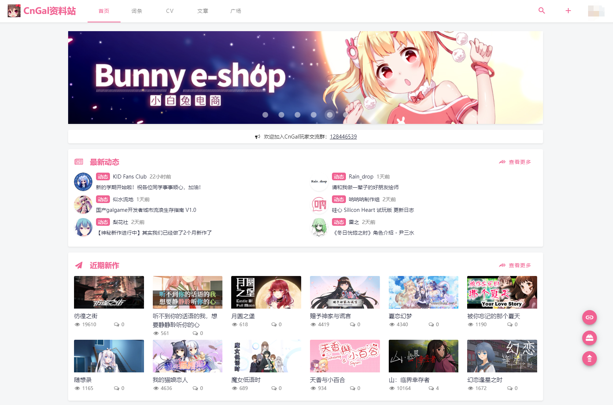Click the CnGal site logo mascot
The width and height of the screenshot is (613, 405).
(x=14, y=11)
